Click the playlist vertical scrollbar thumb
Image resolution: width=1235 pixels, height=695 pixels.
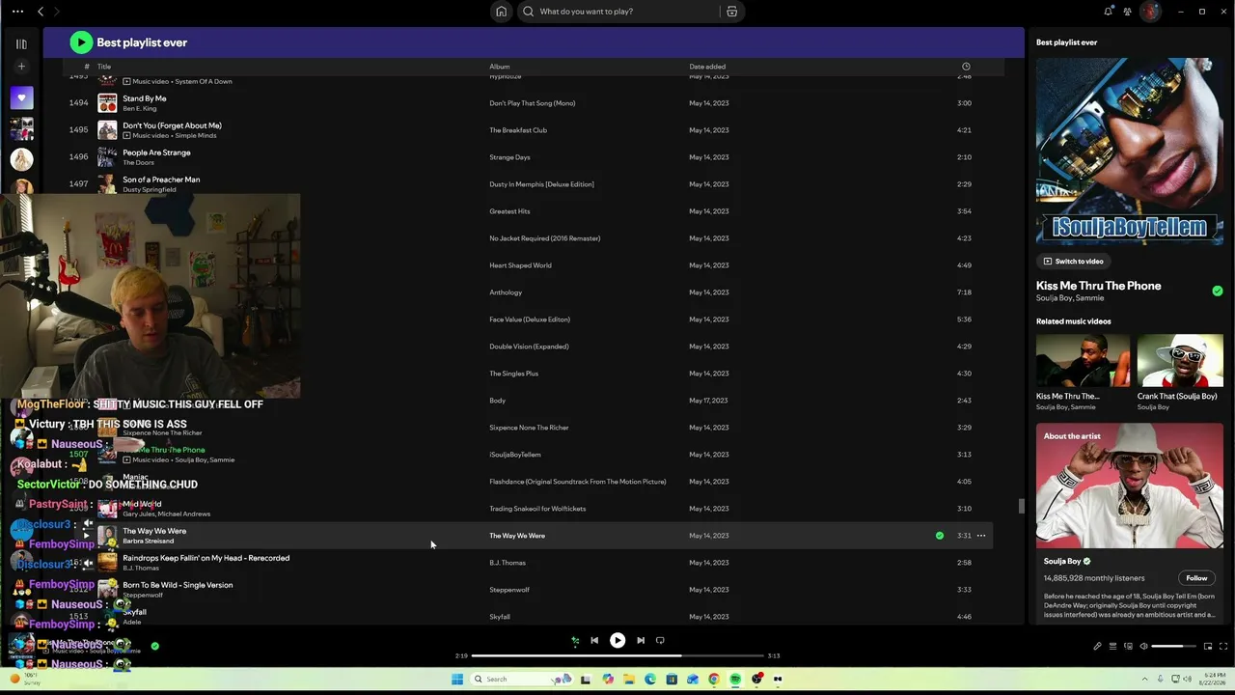pyautogui.click(x=1020, y=506)
